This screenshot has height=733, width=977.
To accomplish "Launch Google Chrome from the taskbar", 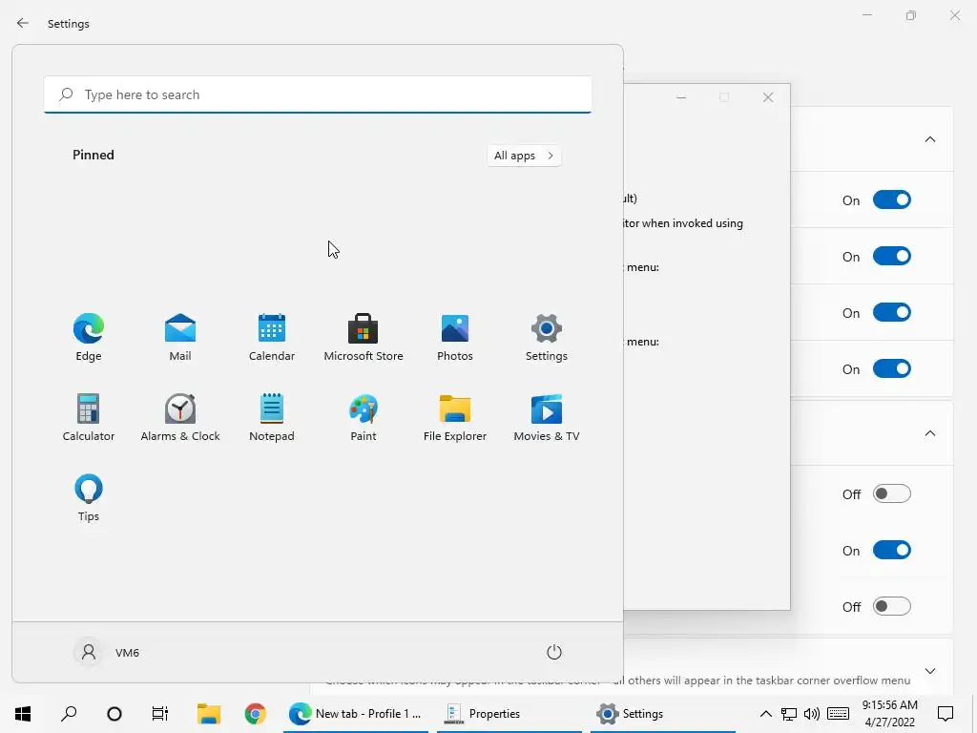I will click(x=255, y=714).
